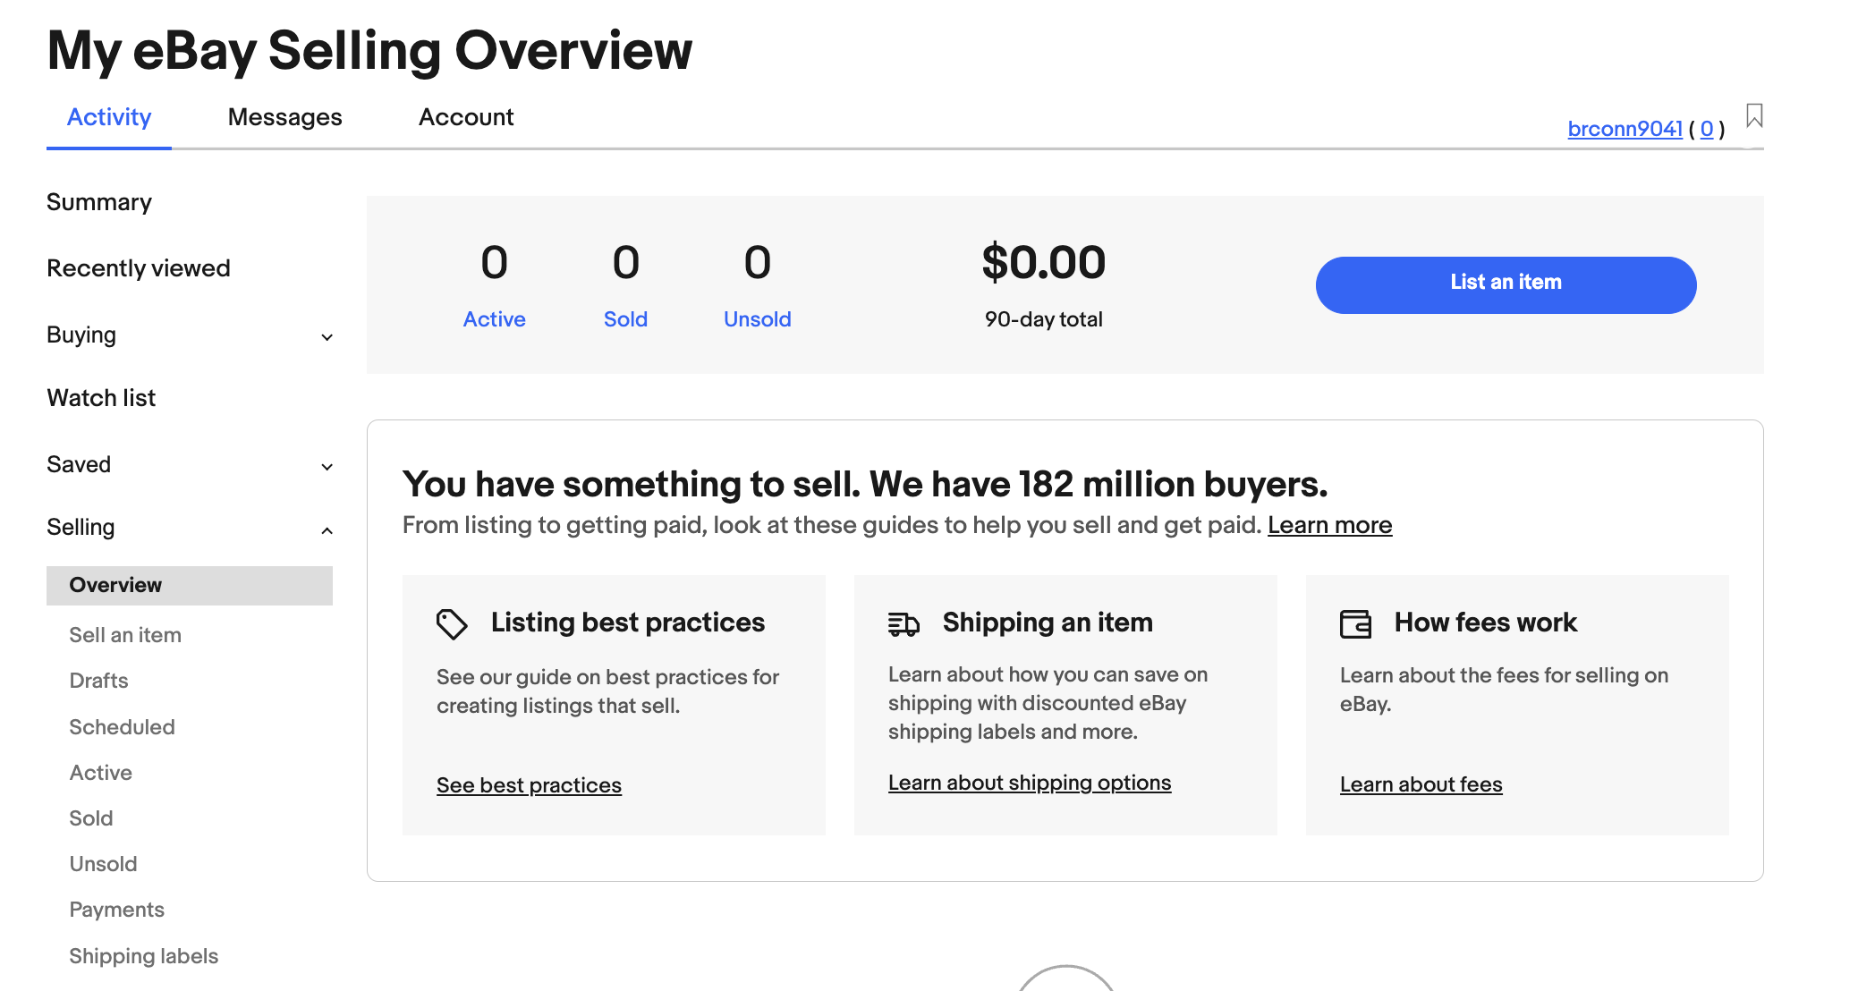Click the Listing best practices heading
This screenshot has width=1875, height=991.
point(628,623)
